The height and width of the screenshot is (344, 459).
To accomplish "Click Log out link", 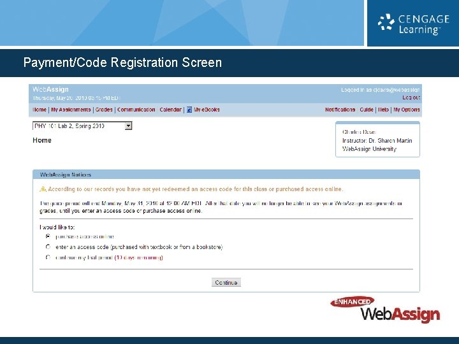I will (x=411, y=97).
